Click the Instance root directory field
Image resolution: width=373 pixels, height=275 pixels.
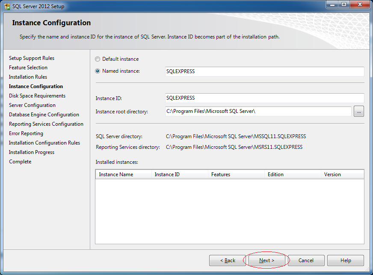[258, 111]
